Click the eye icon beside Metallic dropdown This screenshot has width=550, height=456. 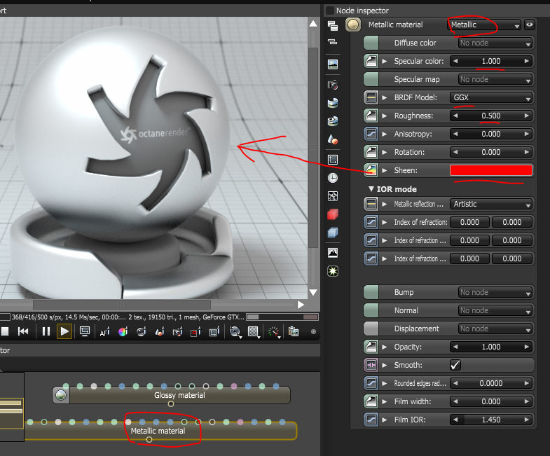[529, 25]
